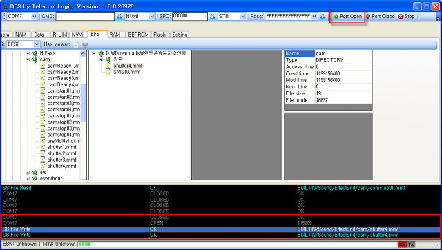Image resolution: width=442 pixels, height=250 pixels.
Task: Click the etc folder shield icon
Action: (x=35, y=172)
